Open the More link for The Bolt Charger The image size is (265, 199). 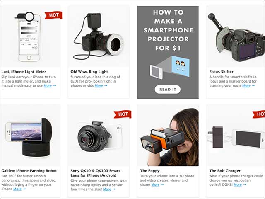pyautogui.click(x=238, y=185)
